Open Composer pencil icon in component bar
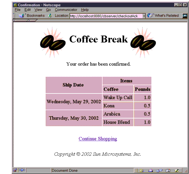 177,170
